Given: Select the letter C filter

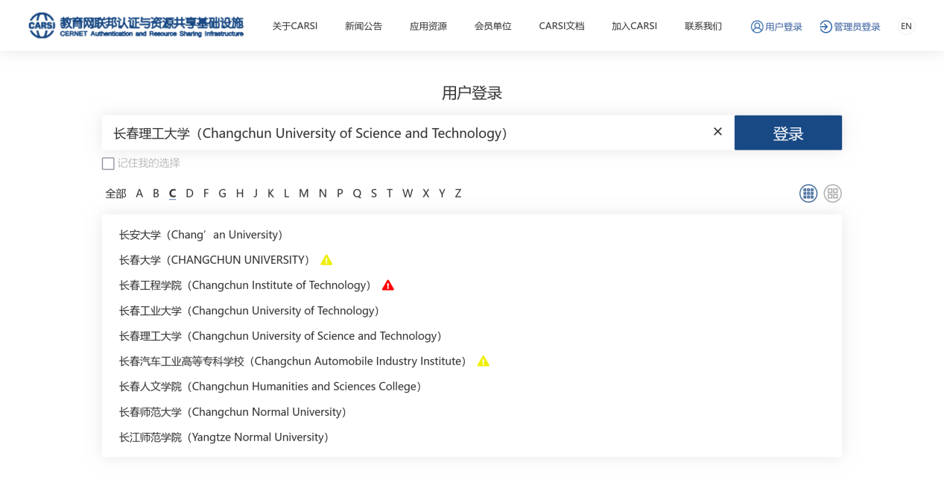Looking at the screenshot, I should tap(172, 194).
